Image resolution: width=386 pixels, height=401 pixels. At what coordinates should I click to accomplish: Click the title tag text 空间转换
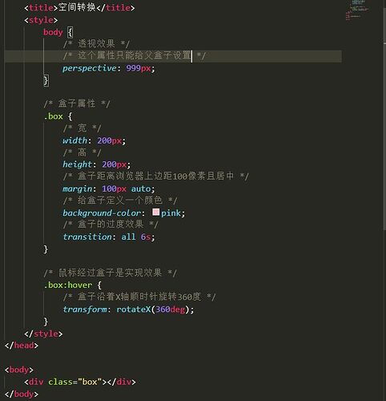pos(77,7)
